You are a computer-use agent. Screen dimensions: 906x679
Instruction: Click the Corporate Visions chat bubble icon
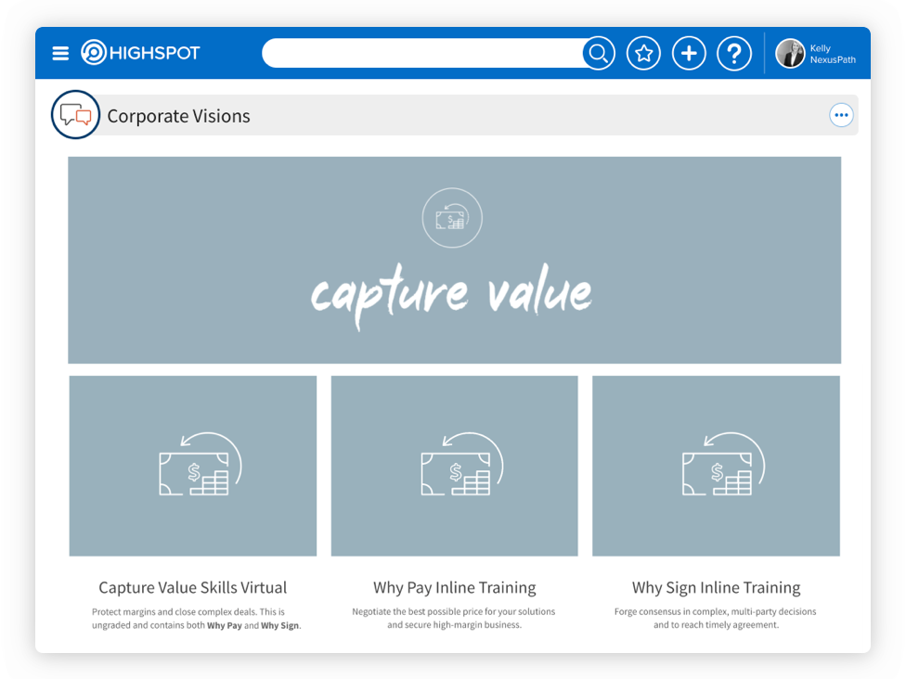click(75, 115)
